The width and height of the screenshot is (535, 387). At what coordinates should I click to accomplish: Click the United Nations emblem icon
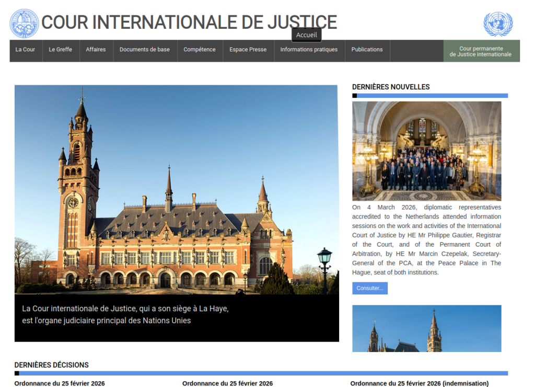coord(498,24)
